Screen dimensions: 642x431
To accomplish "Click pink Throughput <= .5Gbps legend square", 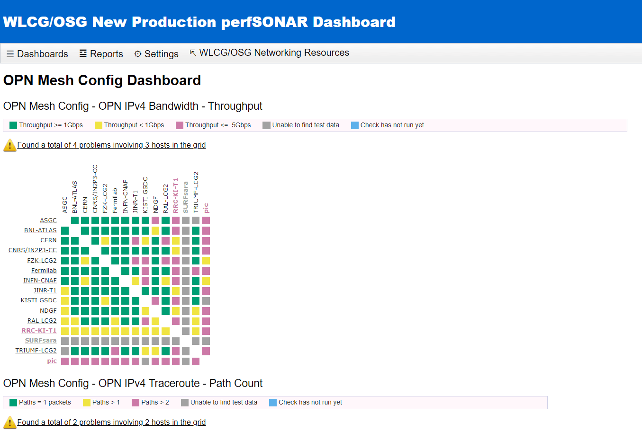I will point(180,125).
